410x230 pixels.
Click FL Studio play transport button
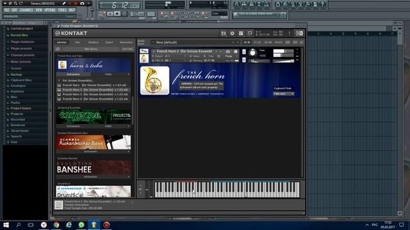tap(110, 13)
